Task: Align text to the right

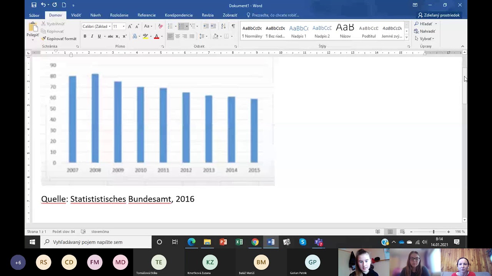Action: (x=184, y=36)
